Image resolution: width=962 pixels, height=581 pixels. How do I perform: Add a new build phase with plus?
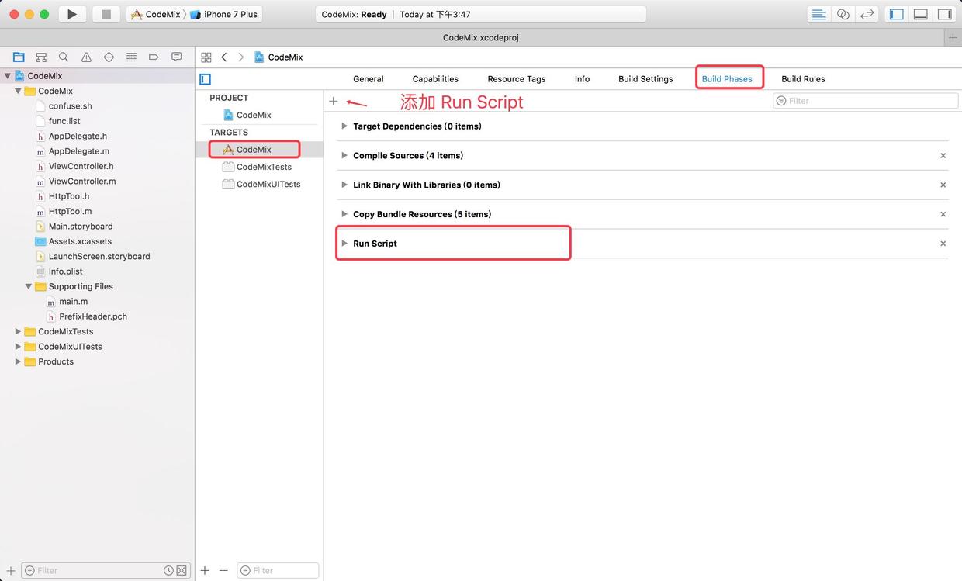pos(334,102)
